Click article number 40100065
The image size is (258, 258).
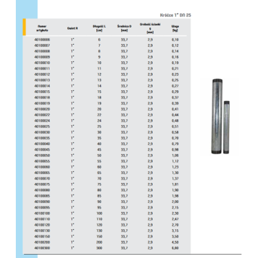pos(42,173)
